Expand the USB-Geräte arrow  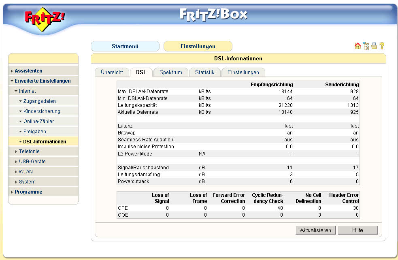16,162
